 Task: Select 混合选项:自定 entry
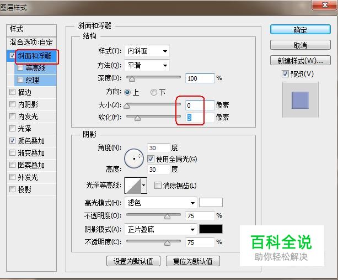31,42
